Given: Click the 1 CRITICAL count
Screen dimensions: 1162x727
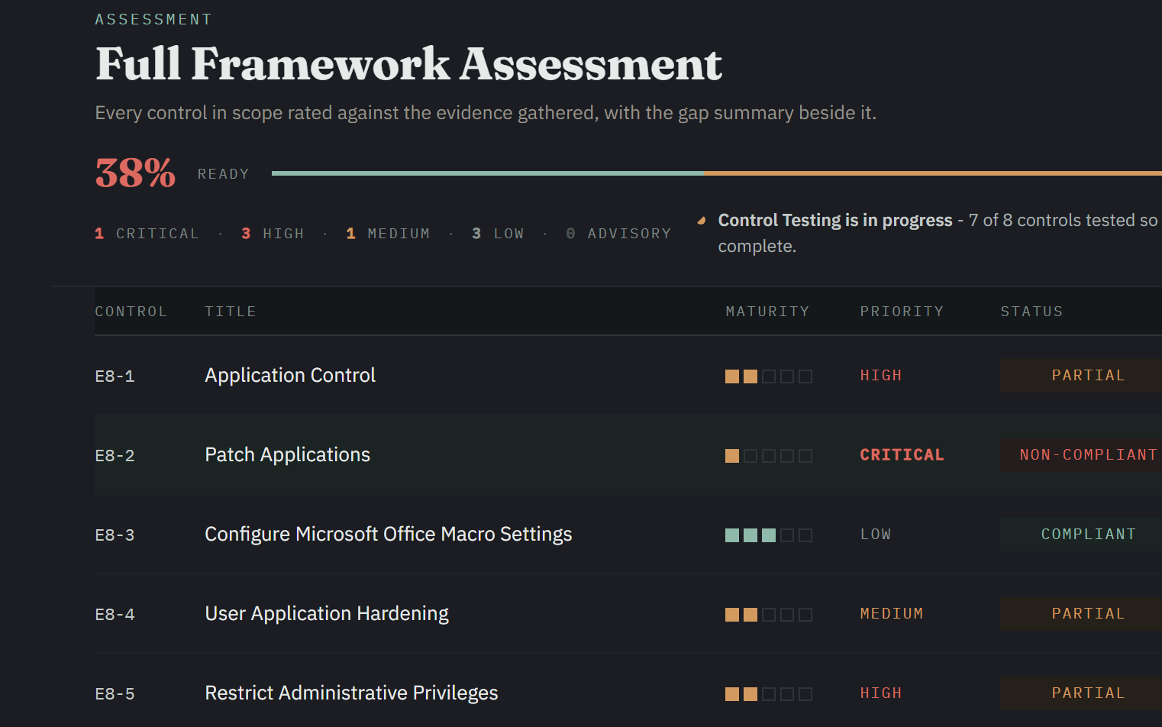Looking at the screenshot, I should click(x=146, y=234).
